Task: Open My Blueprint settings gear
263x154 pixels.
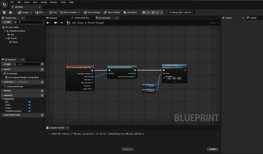Action: [x=42, y=64]
